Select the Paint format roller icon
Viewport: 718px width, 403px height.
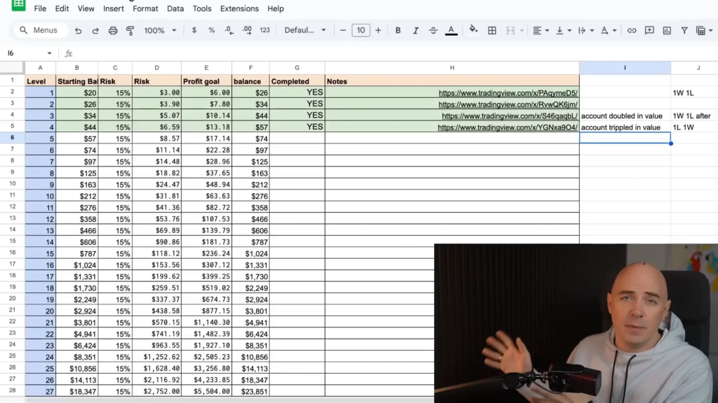130,31
